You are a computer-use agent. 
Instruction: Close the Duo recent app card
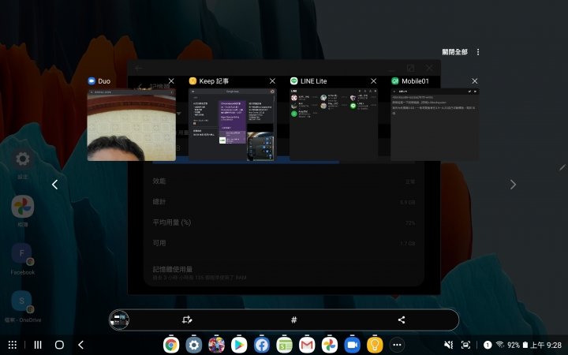171,81
